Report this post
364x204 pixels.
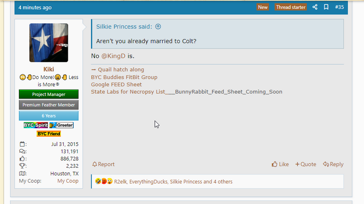(x=103, y=164)
